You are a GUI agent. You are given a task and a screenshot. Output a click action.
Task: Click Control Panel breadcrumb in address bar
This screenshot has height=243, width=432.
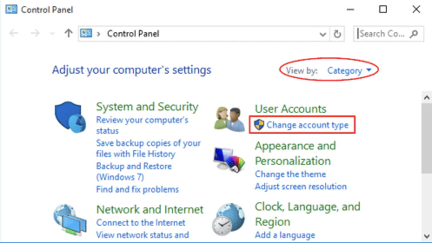tap(133, 34)
